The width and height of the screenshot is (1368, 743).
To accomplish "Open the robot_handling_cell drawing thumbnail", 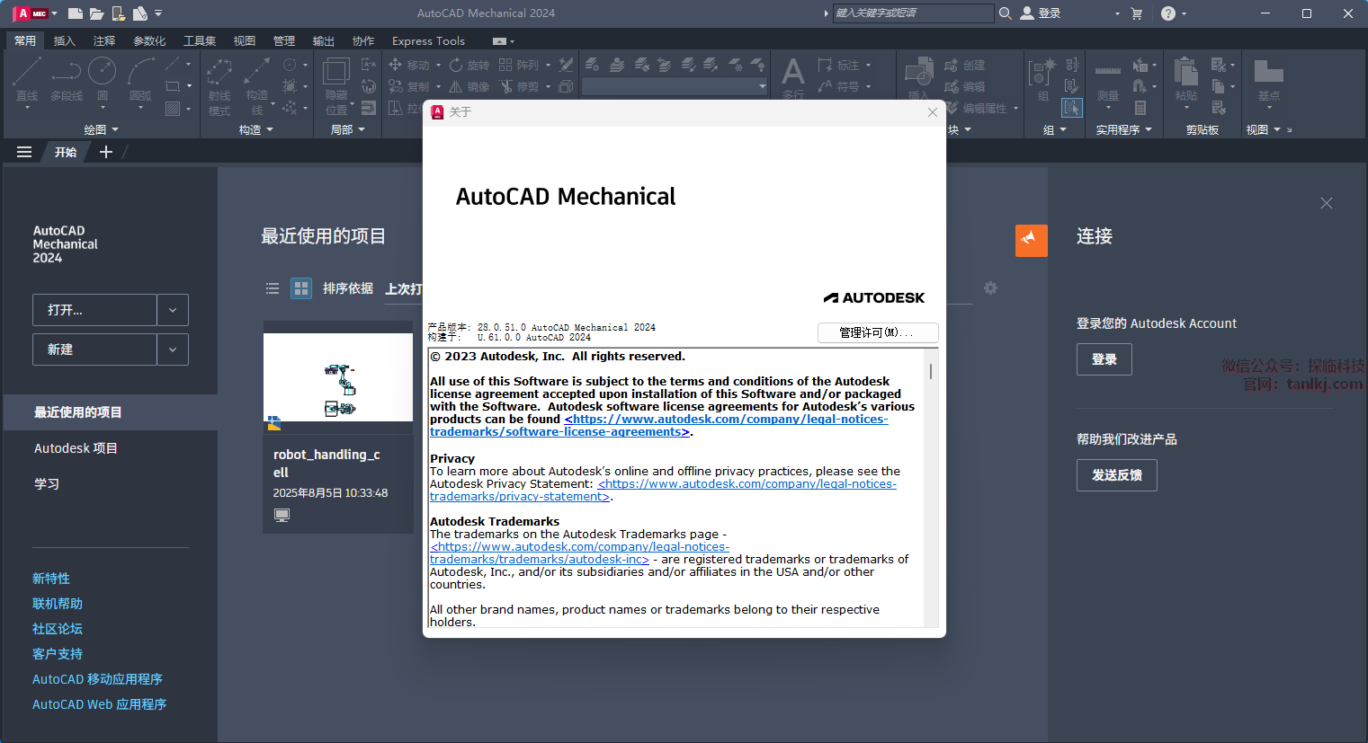I will tap(338, 377).
